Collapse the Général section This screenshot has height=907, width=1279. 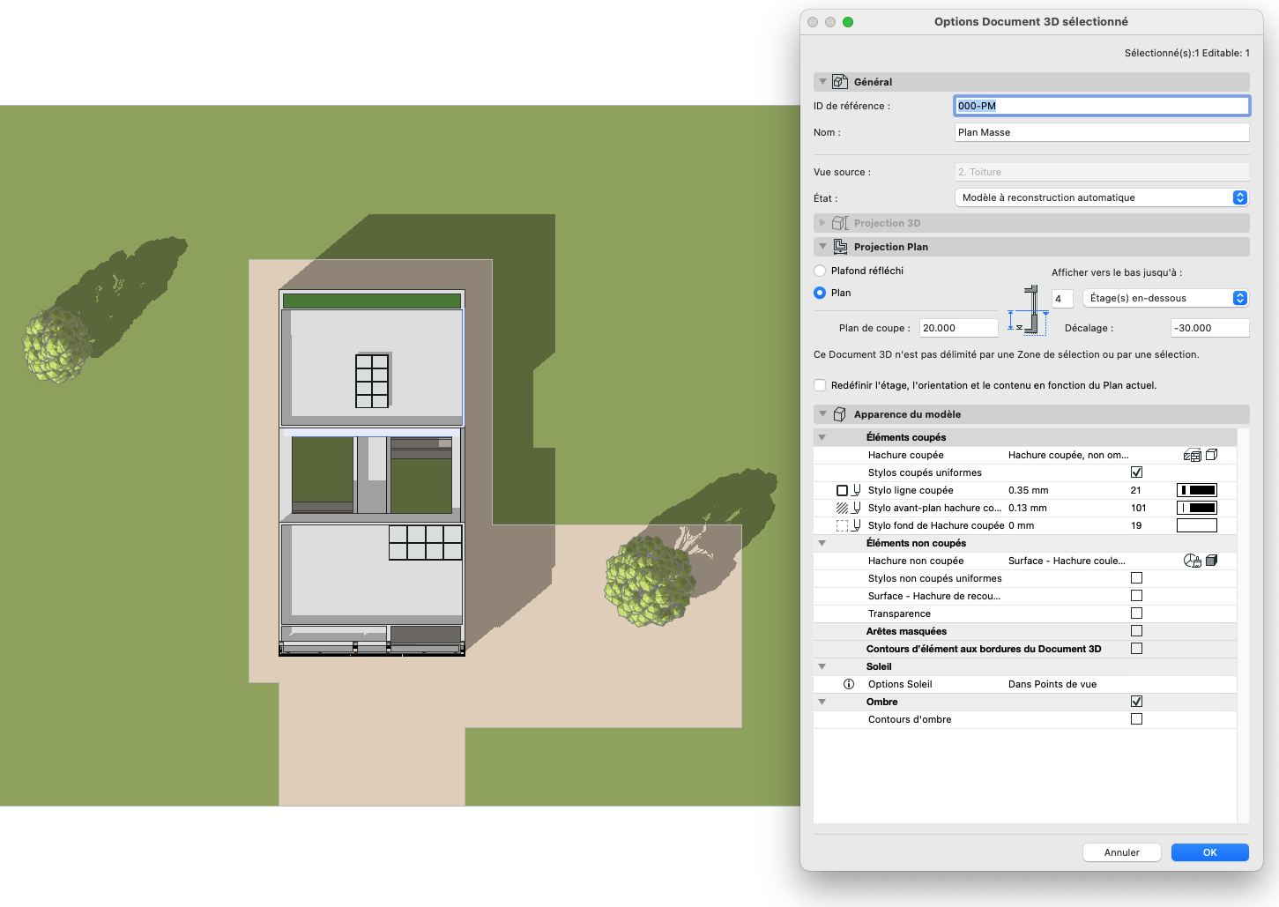pos(822,82)
